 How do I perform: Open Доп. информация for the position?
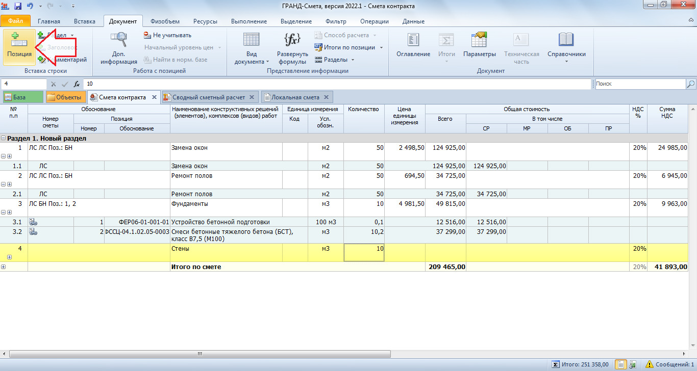coord(119,48)
